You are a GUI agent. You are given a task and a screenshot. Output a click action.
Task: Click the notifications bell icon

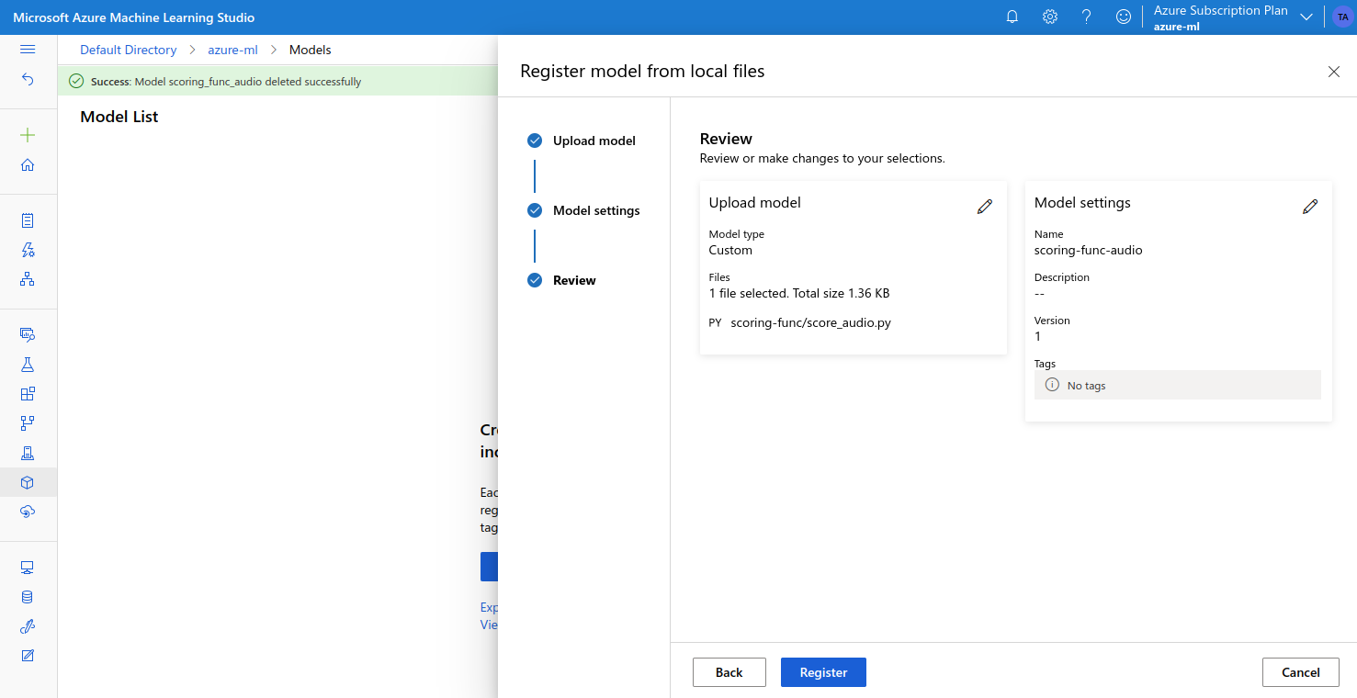tap(1012, 17)
